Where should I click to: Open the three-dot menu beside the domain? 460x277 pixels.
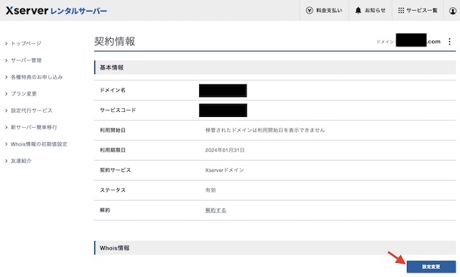tap(449, 42)
